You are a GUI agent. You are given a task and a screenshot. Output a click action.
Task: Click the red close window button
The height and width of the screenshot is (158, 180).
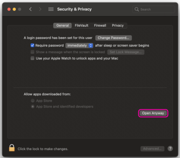(9, 9)
